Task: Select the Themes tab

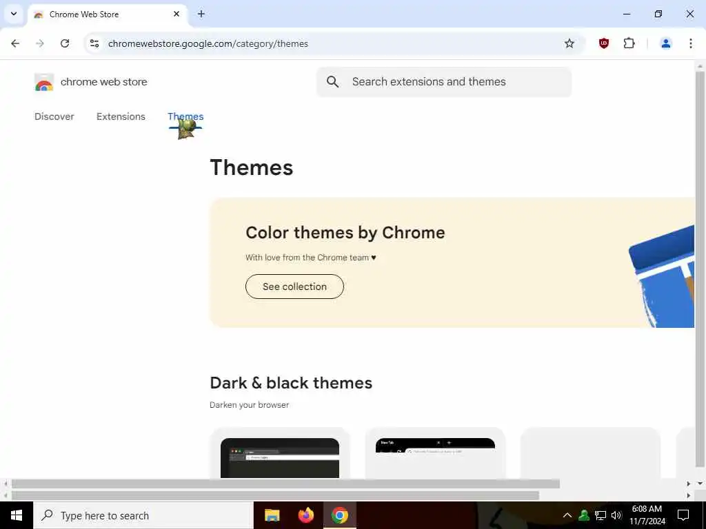Action: [185, 116]
